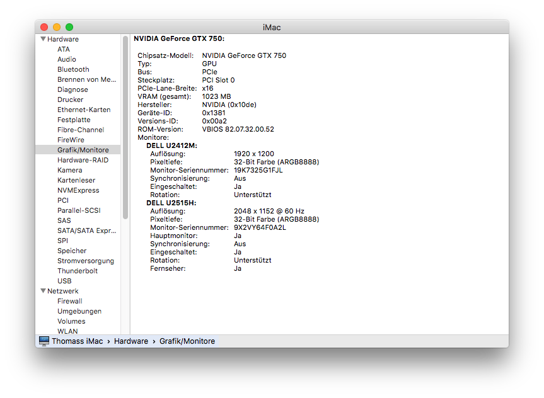Select NVMExpress in the sidebar
This screenshot has height=398, width=544.
(x=78, y=190)
